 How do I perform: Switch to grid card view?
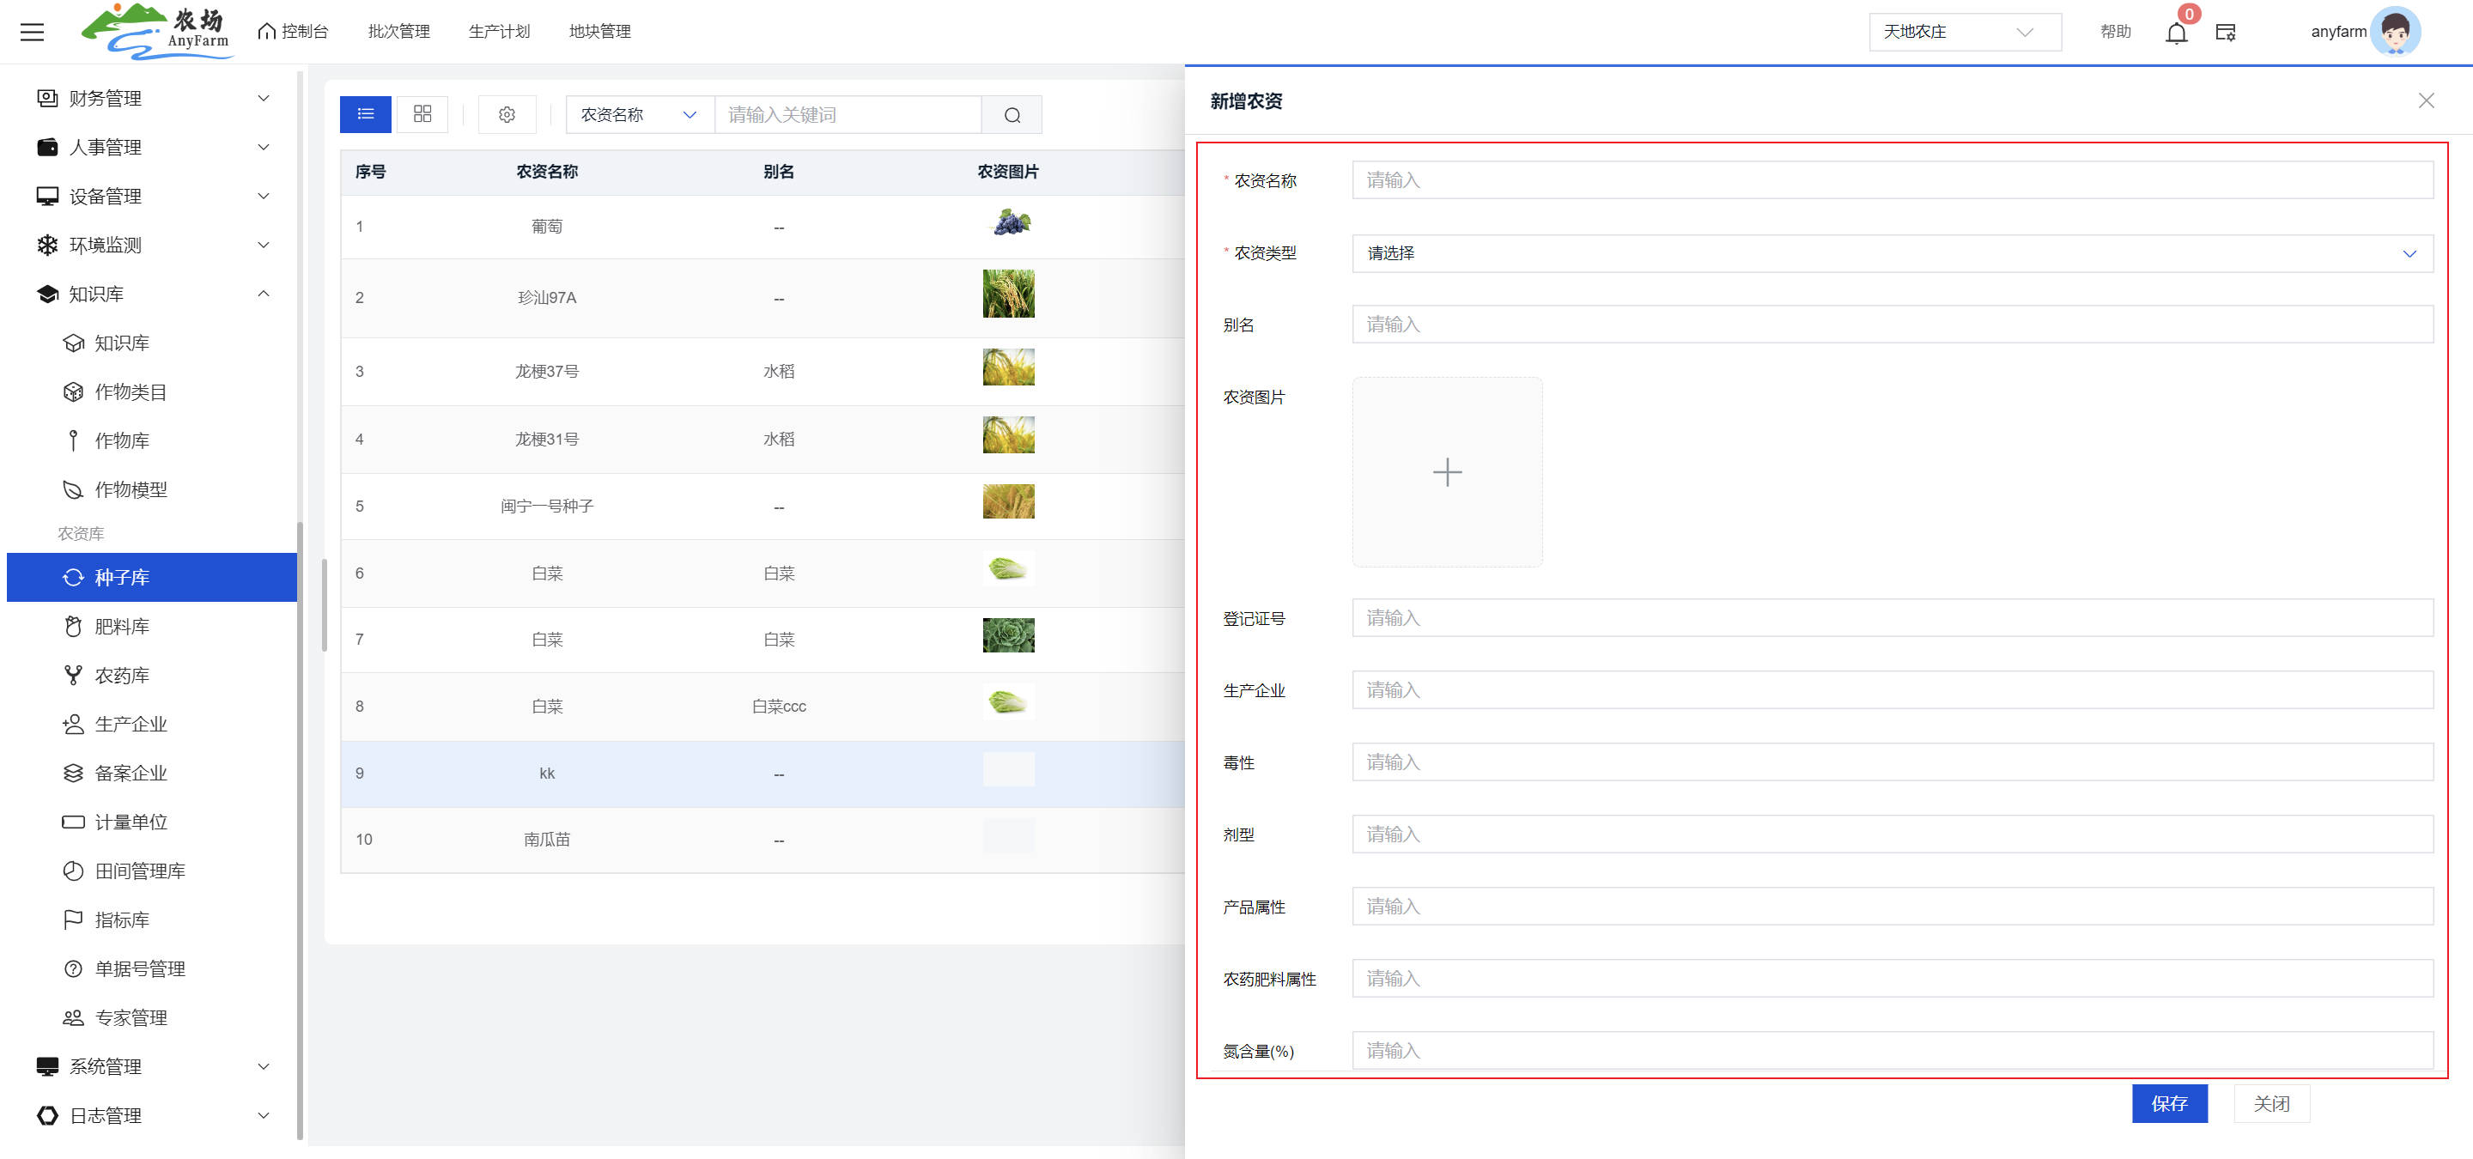[422, 114]
